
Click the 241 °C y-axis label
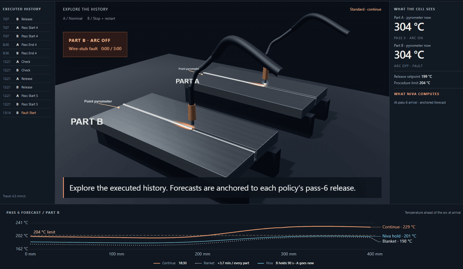22,223
